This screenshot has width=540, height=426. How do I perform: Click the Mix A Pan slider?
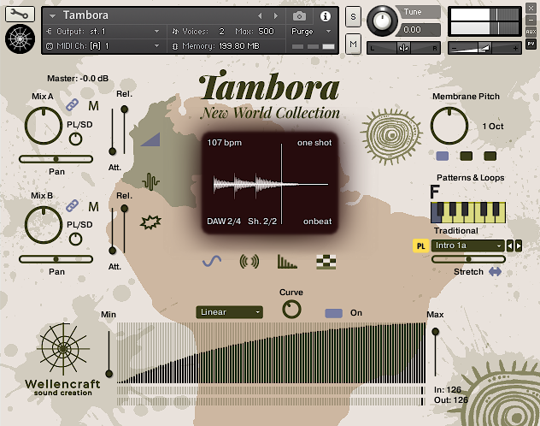(56, 159)
